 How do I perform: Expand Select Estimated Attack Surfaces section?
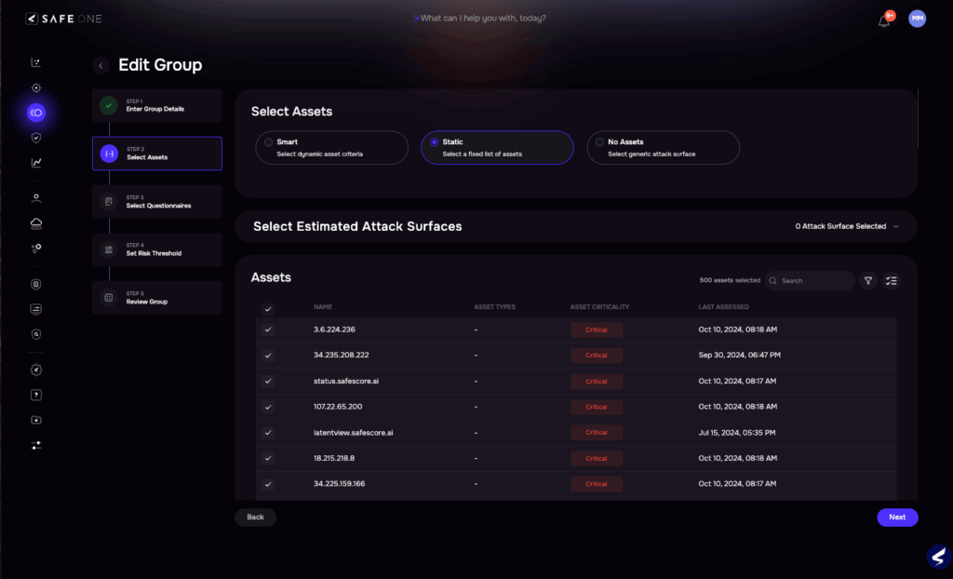pos(576,226)
